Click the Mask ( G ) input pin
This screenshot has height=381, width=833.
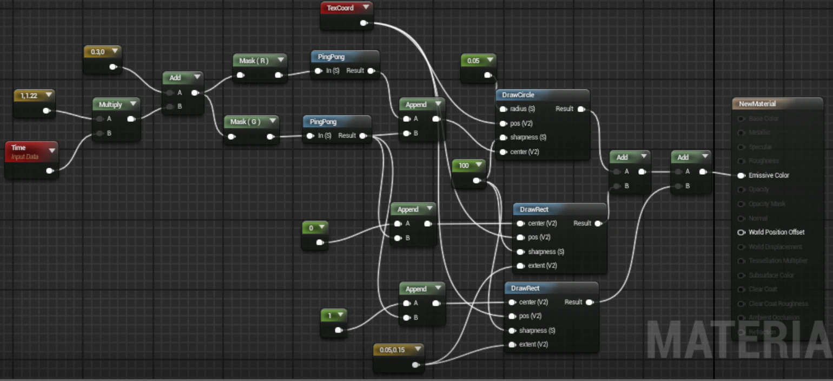[x=232, y=137]
